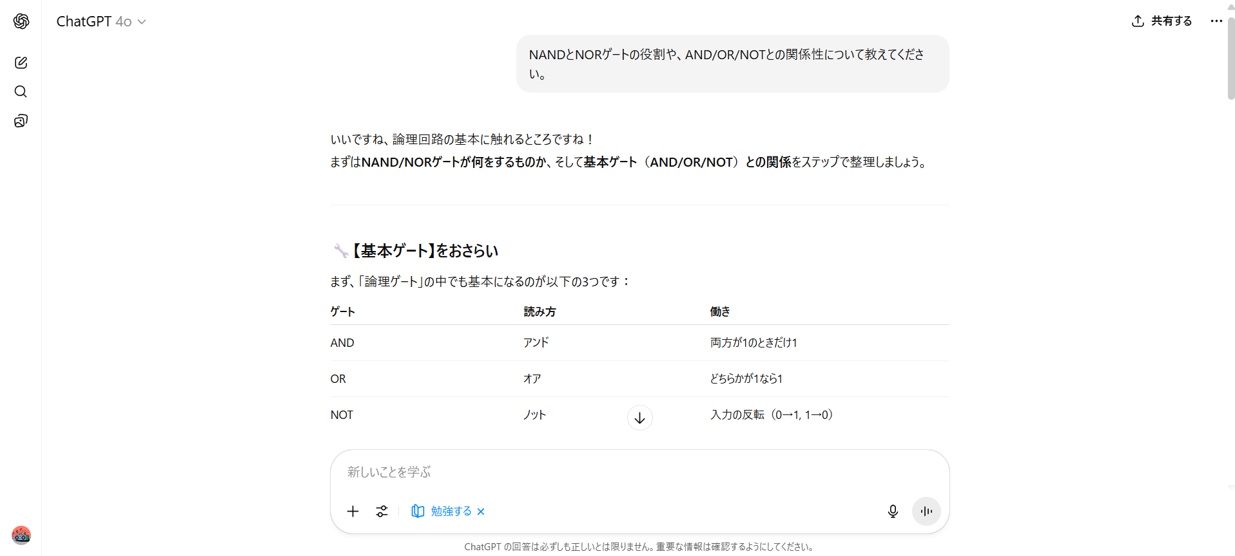This screenshot has width=1235, height=556.
Task: Click the page vertical scrollbar thumb
Action: tap(1230, 58)
